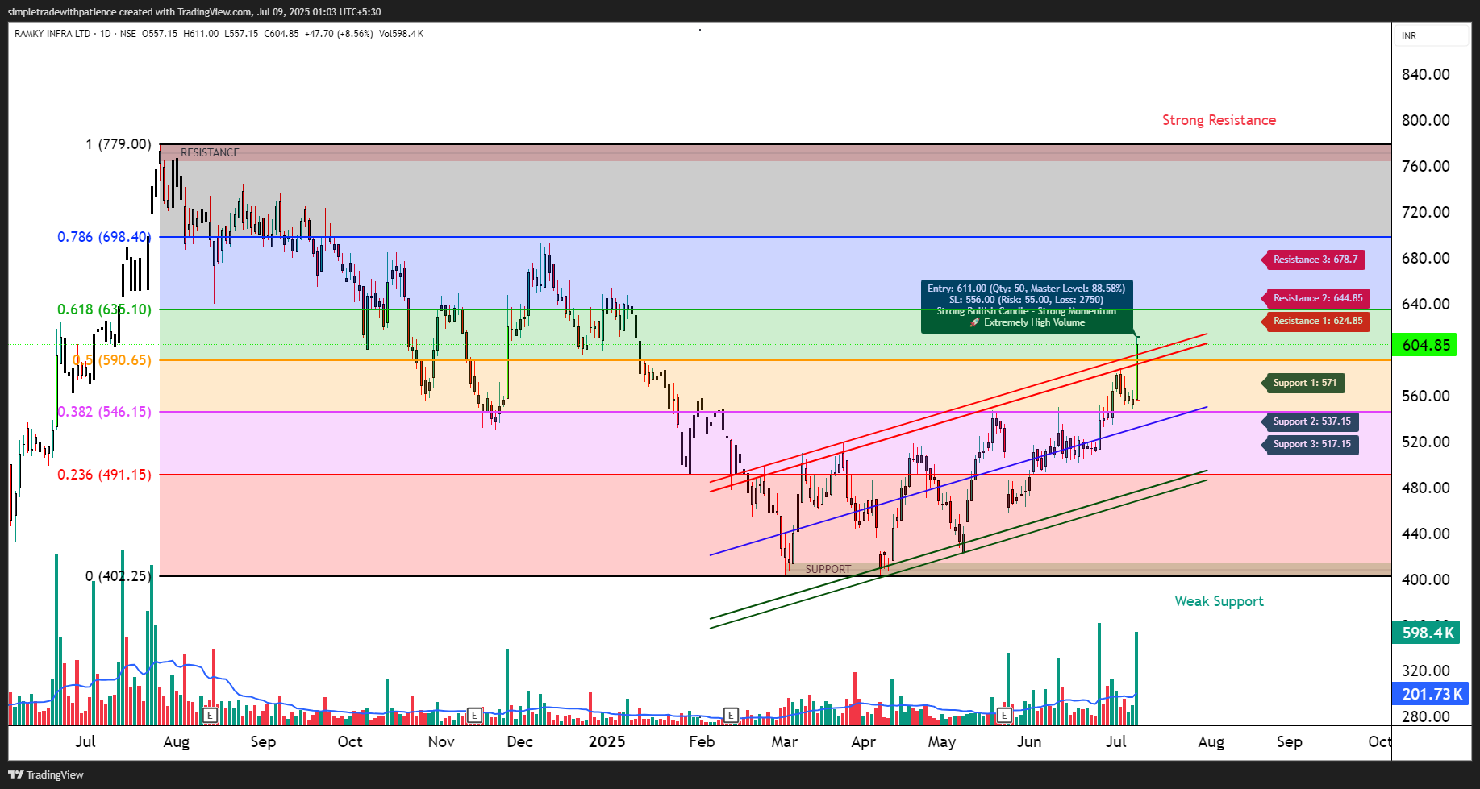Click the RAMKY INFRA LTD symbol title
The width and height of the screenshot is (1480, 789).
[52, 34]
